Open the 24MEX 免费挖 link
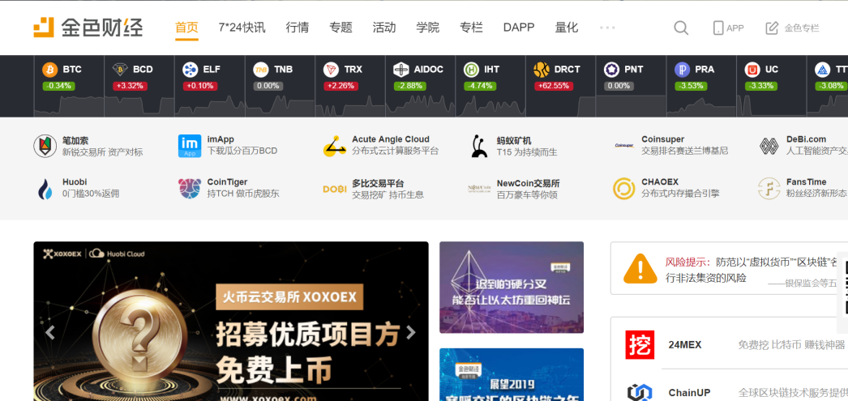This screenshot has height=401, width=848. coord(735,345)
